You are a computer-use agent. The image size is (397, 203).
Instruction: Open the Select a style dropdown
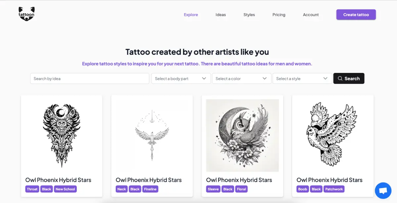point(302,79)
